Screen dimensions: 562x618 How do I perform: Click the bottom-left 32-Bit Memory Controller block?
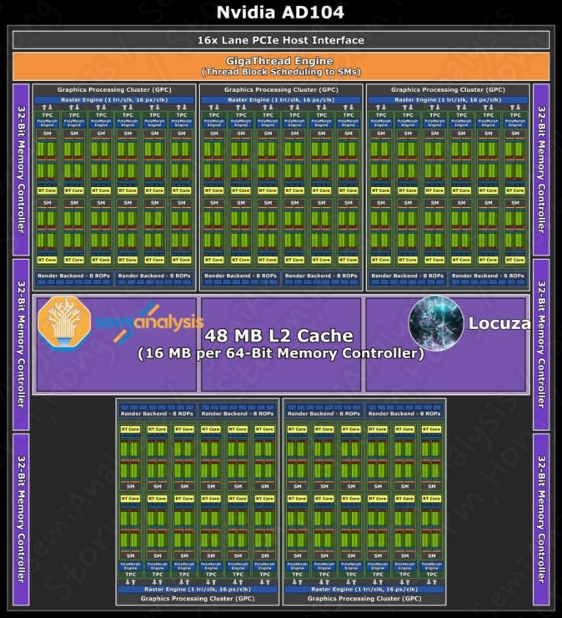(x=21, y=519)
